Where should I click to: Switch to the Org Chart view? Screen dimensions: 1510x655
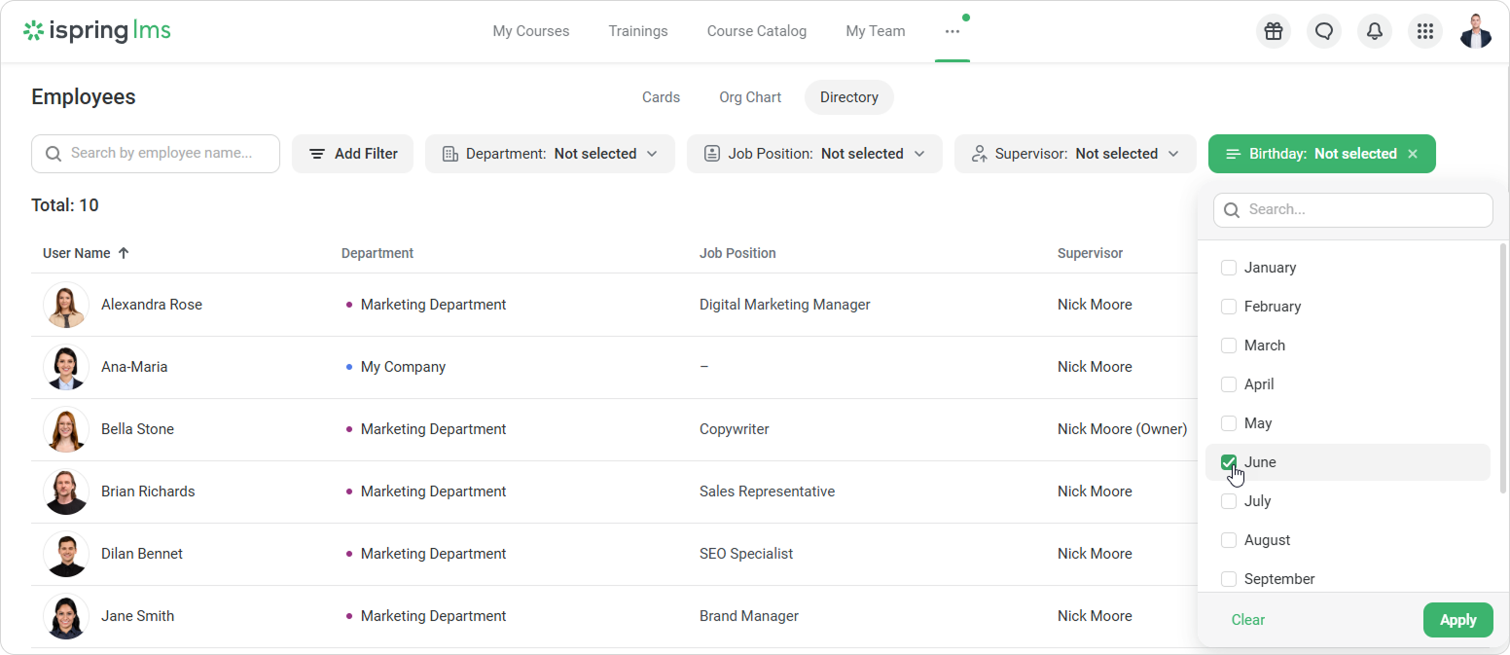click(750, 97)
